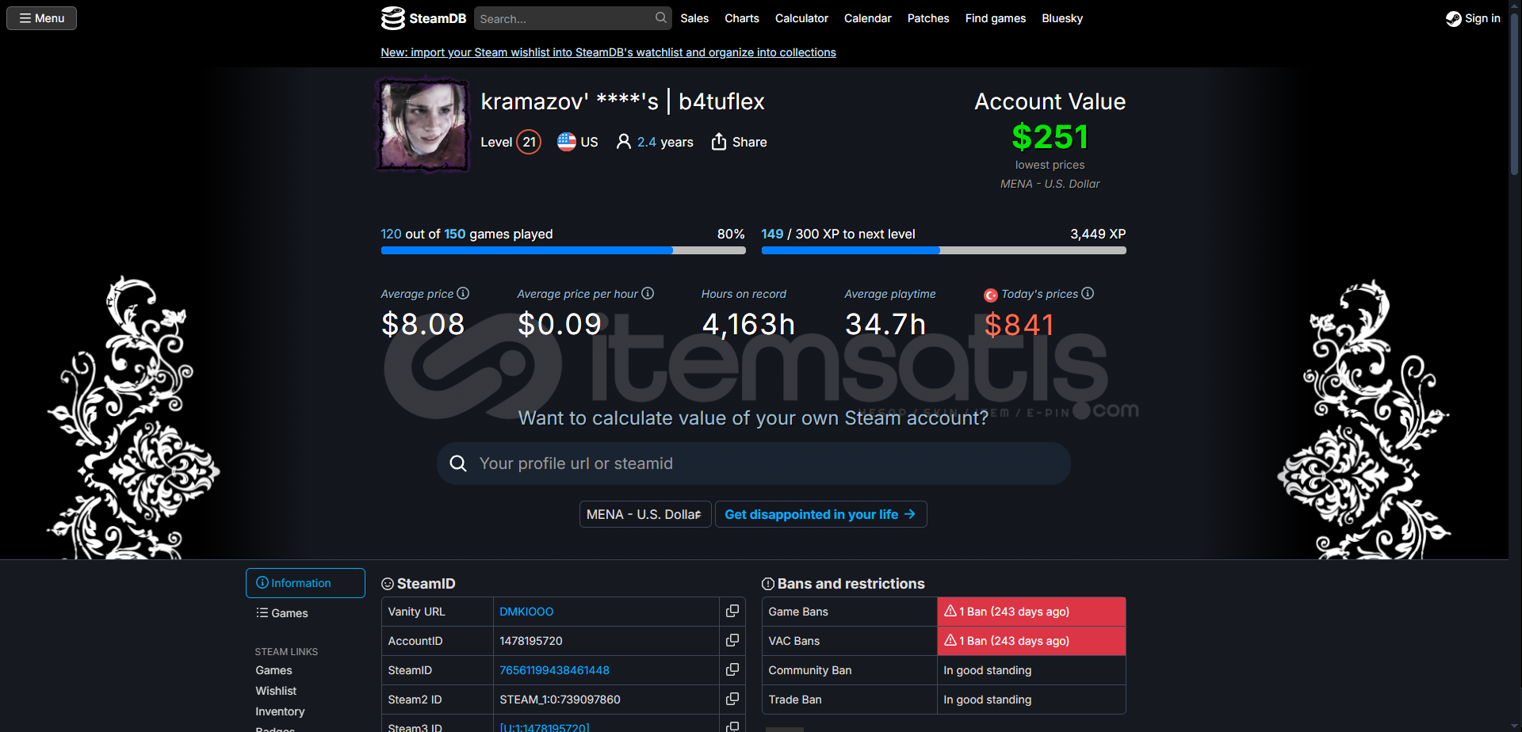Click the Game Bans 1 Ban cell
1522x732 pixels.
1031,612
